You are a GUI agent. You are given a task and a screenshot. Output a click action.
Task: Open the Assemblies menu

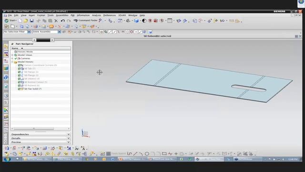point(62,15)
